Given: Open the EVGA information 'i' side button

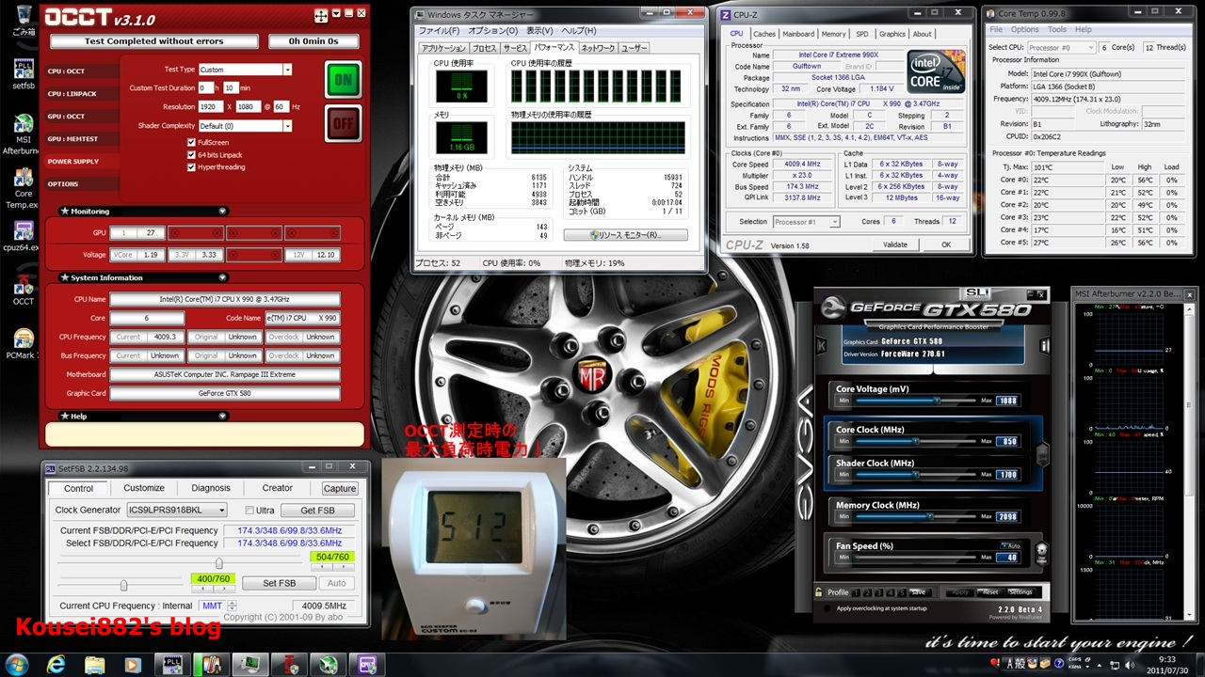Looking at the screenshot, I should [x=1044, y=345].
